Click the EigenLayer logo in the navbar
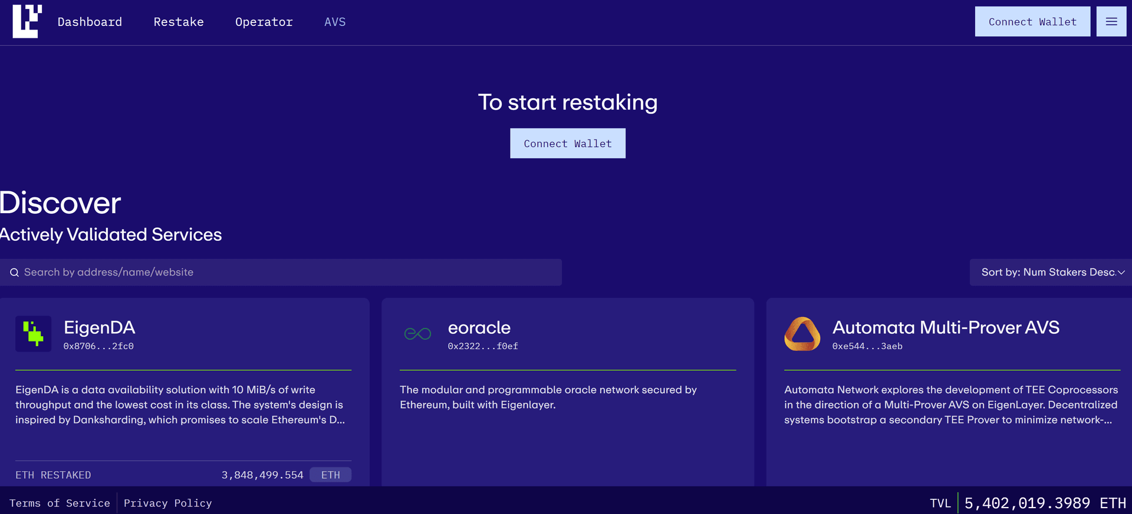 pos(27,22)
